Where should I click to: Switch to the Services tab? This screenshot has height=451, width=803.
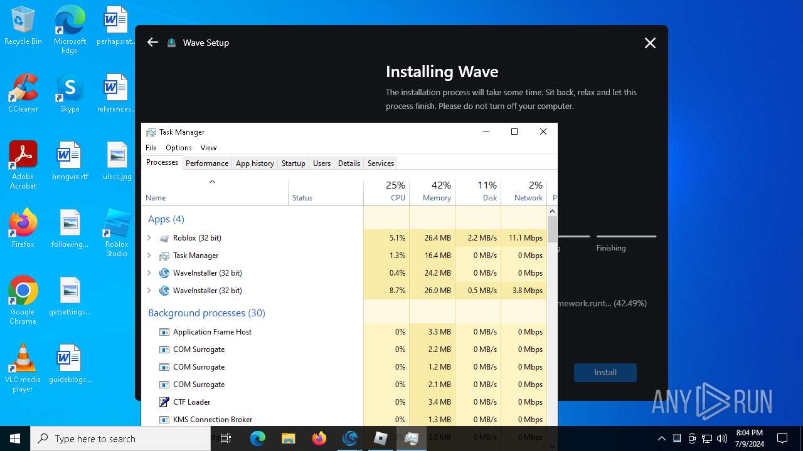coord(381,163)
